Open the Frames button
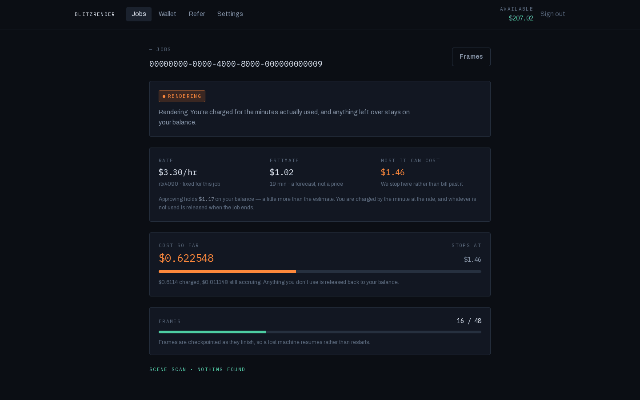 [471, 57]
